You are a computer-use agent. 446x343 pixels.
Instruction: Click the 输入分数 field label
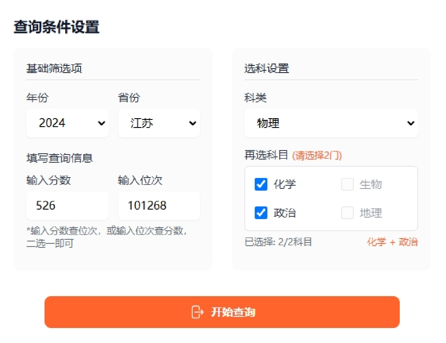pyautogui.click(x=49, y=181)
